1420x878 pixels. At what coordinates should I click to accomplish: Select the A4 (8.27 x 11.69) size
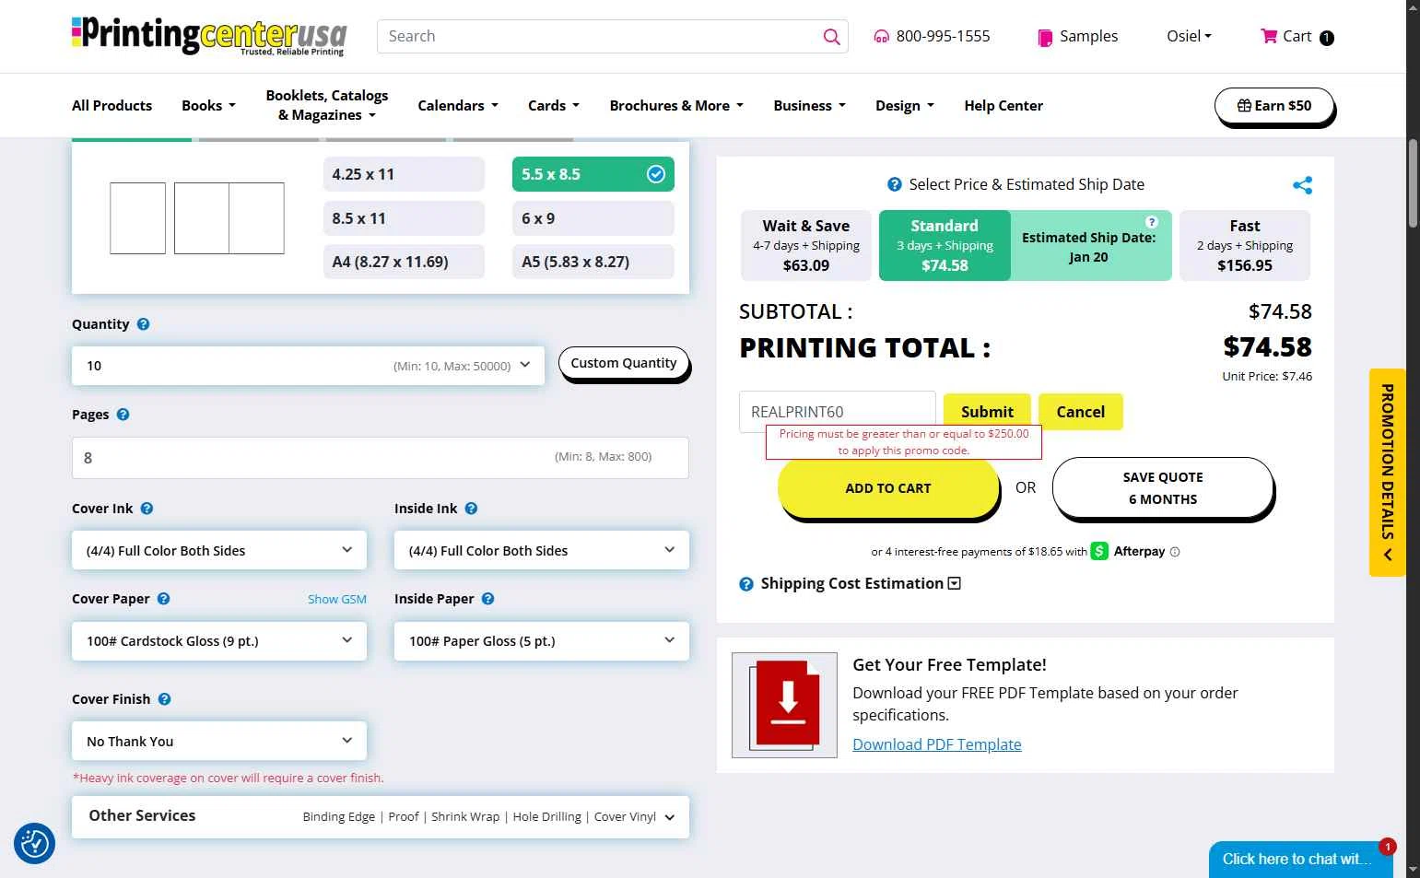tap(404, 262)
